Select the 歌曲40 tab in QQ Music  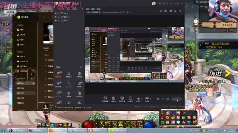tap(46, 48)
